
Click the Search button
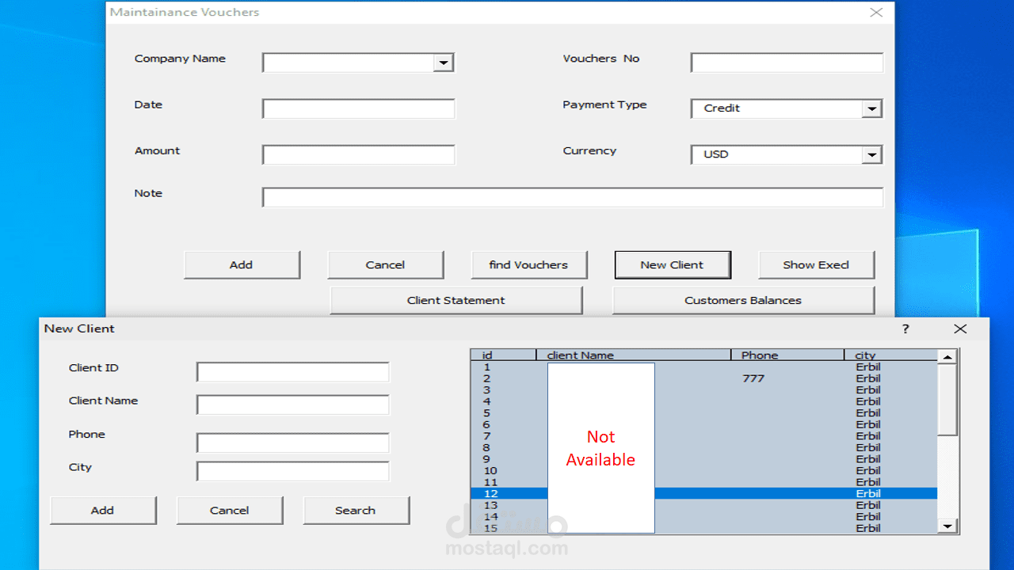pos(356,511)
